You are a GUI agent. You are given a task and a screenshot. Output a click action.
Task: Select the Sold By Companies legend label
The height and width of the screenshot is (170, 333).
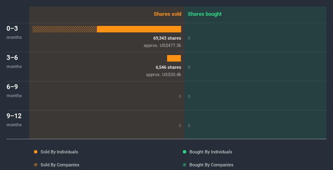(60, 165)
